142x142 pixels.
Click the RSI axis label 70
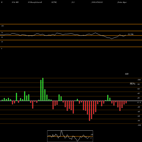click(2, 33)
